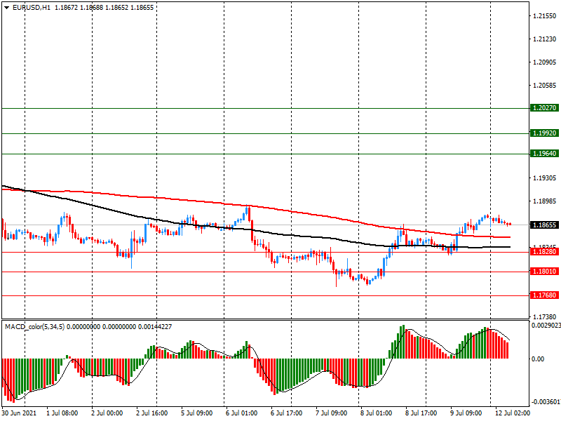Select the 1.18010 red support level label

tap(544, 272)
